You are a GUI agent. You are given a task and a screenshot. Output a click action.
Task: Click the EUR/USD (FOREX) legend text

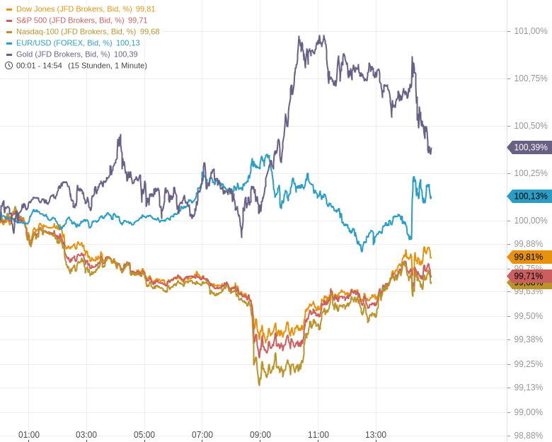click(64, 43)
